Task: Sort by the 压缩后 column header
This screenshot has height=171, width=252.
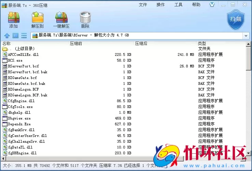Action: 141,43
